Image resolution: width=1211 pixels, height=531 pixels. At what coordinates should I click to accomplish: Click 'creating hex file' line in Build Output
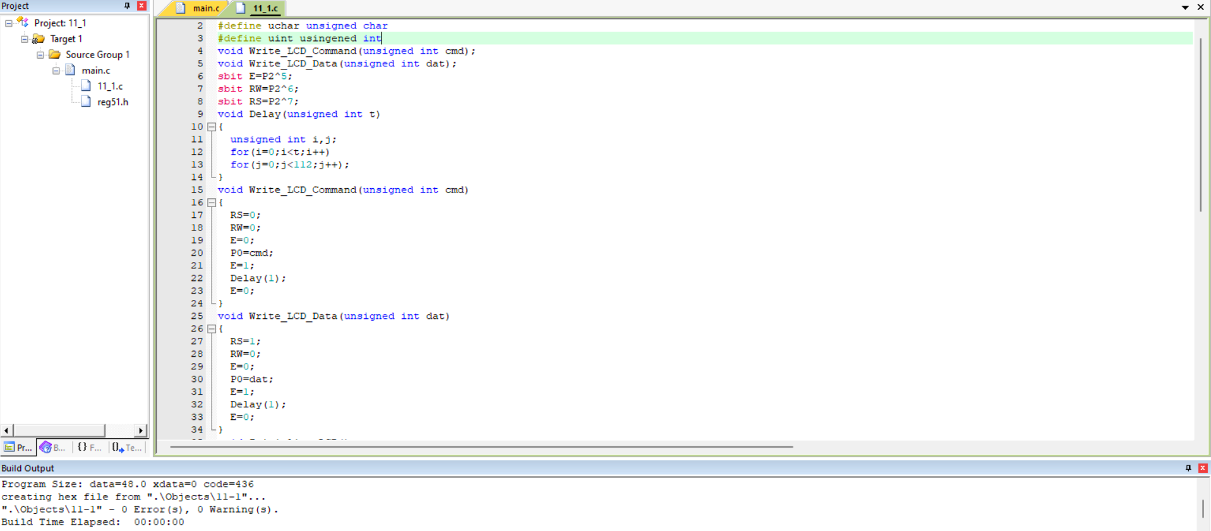[x=134, y=497]
